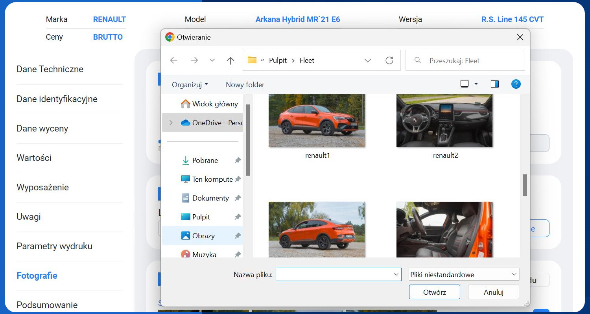Click the Back navigation arrow
The image size is (590, 314).
click(173, 60)
